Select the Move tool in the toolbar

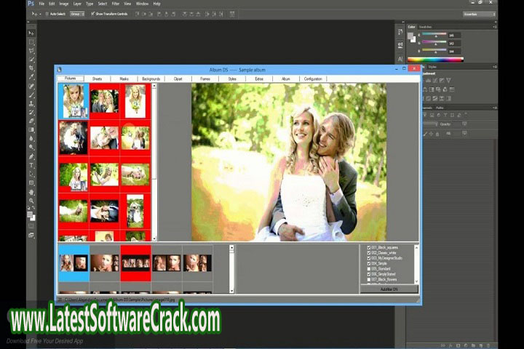31,33
